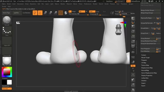
Task: Adjust the Focal Shift slider
Action: (x=125, y=11)
